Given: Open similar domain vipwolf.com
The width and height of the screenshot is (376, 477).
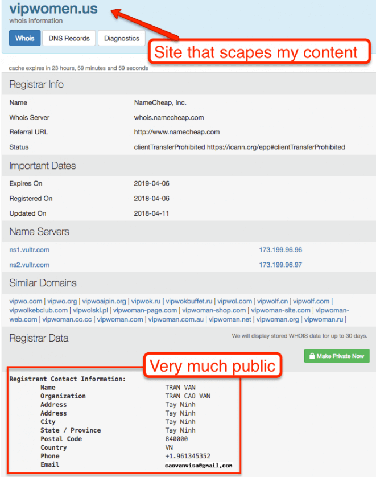Looking at the screenshot, I should 311,301.
